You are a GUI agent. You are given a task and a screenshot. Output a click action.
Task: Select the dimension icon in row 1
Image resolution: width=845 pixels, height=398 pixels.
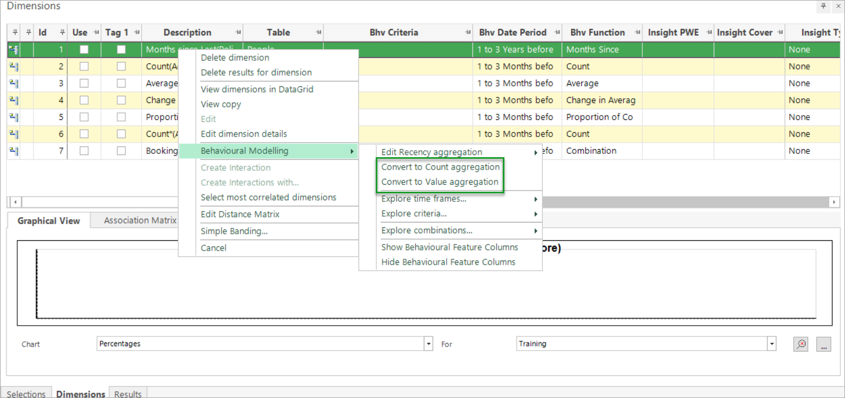pyautogui.click(x=13, y=50)
